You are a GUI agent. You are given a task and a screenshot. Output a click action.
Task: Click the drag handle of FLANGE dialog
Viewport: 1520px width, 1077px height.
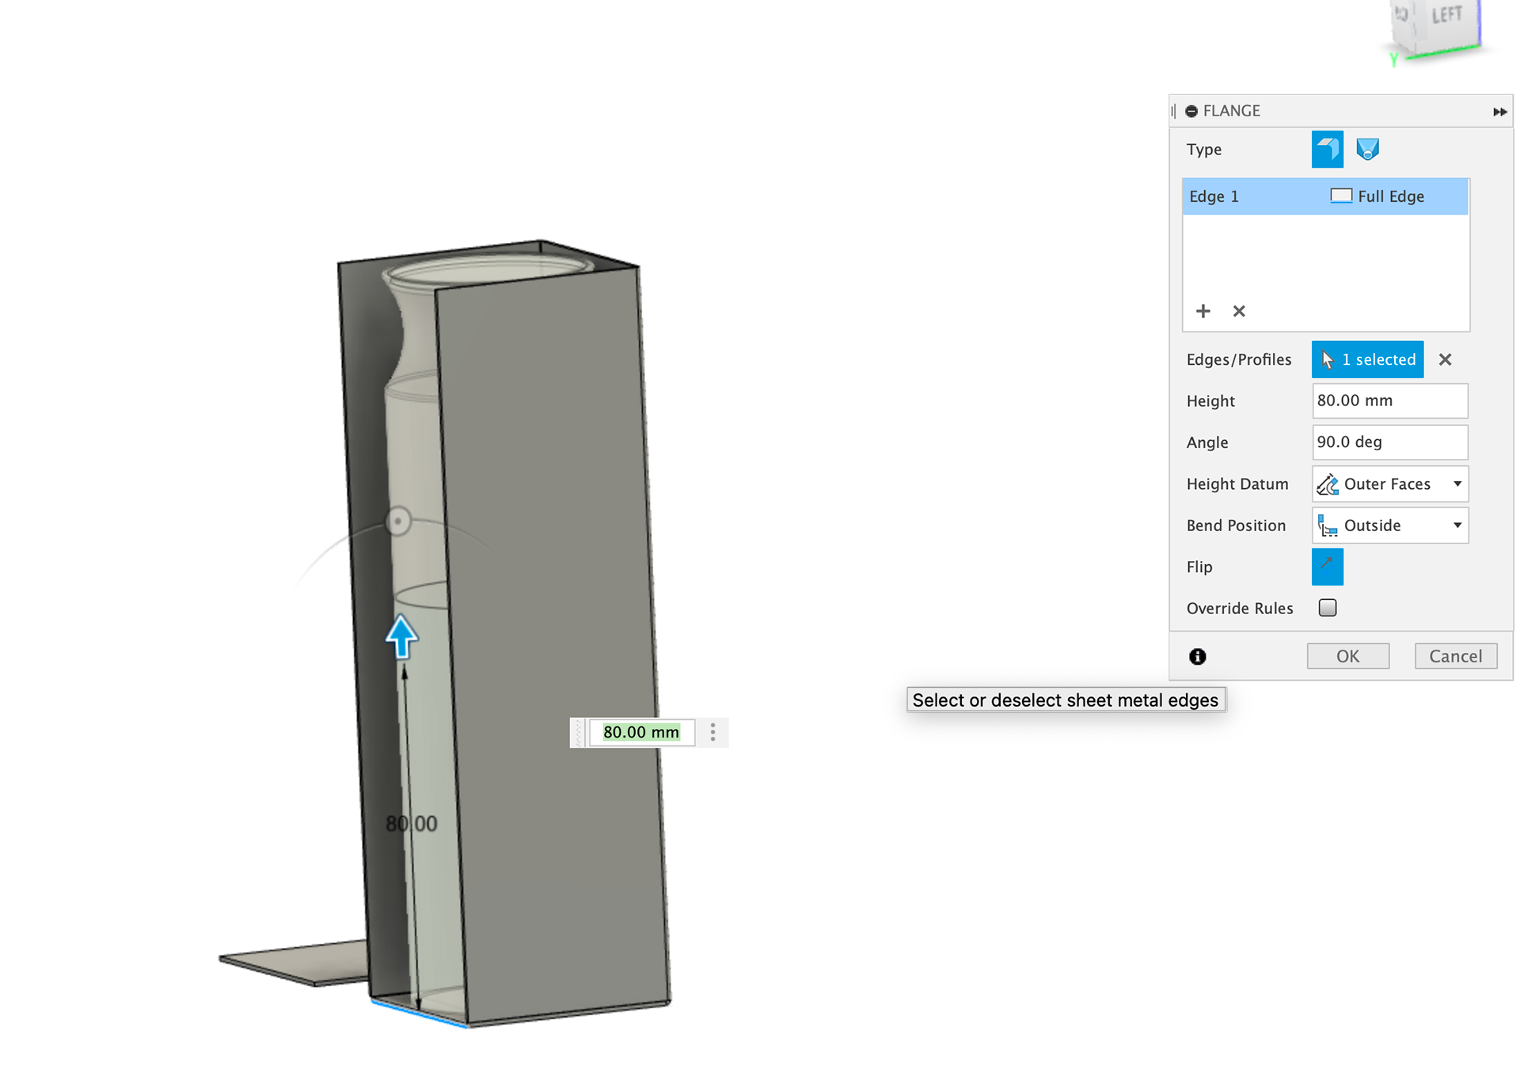[1174, 111]
